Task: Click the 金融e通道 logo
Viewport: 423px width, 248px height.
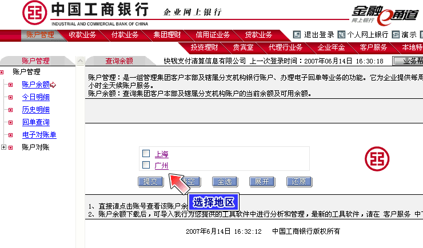Action: coord(385,15)
